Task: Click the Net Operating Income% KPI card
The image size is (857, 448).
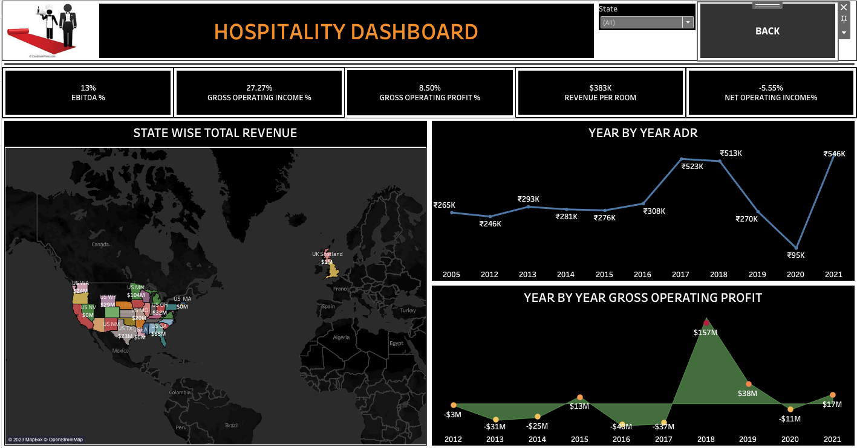Action: (x=771, y=92)
